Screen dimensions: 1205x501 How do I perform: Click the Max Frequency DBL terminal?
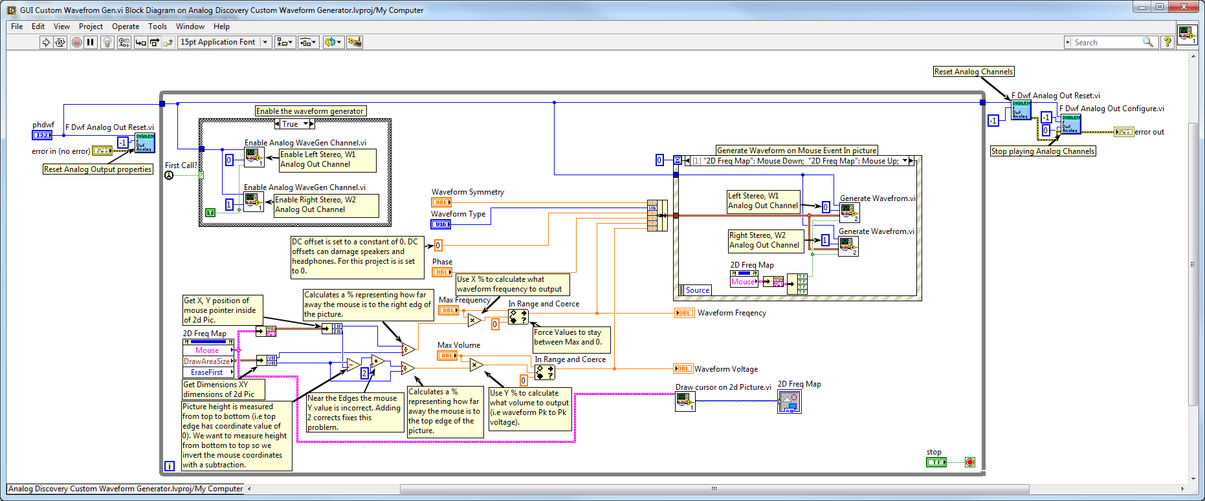[448, 310]
